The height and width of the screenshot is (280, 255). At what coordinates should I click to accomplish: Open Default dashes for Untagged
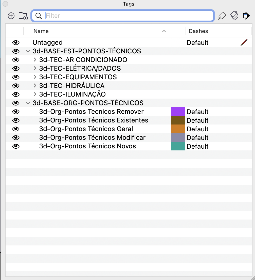click(197, 43)
